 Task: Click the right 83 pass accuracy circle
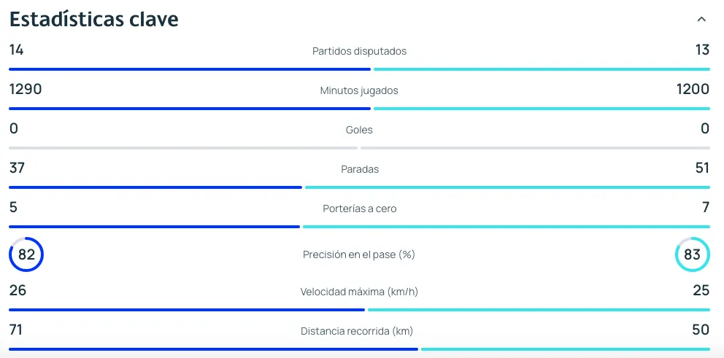(x=692, y=254)
